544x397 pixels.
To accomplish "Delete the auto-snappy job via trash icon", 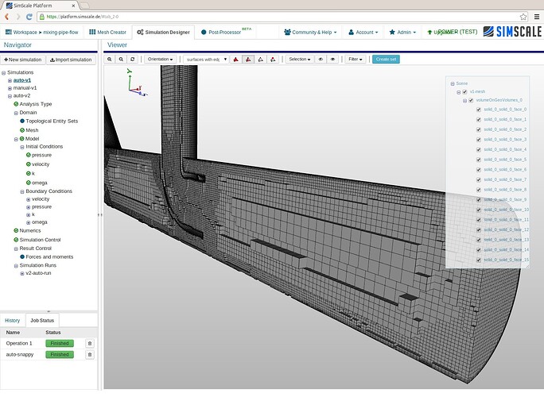I will [90, 354].
